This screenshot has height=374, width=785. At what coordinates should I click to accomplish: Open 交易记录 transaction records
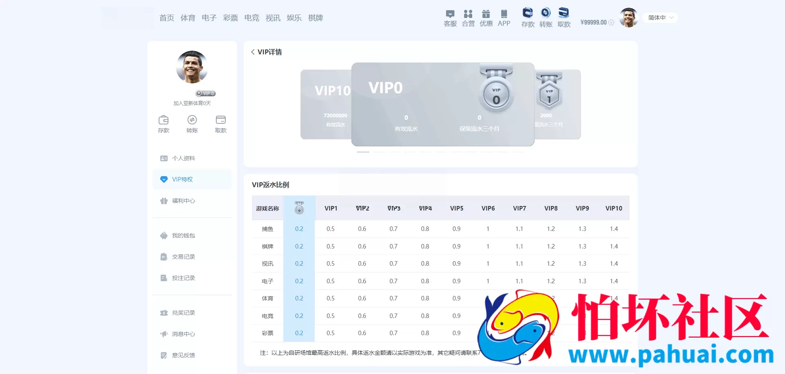[x=192, y=257]
